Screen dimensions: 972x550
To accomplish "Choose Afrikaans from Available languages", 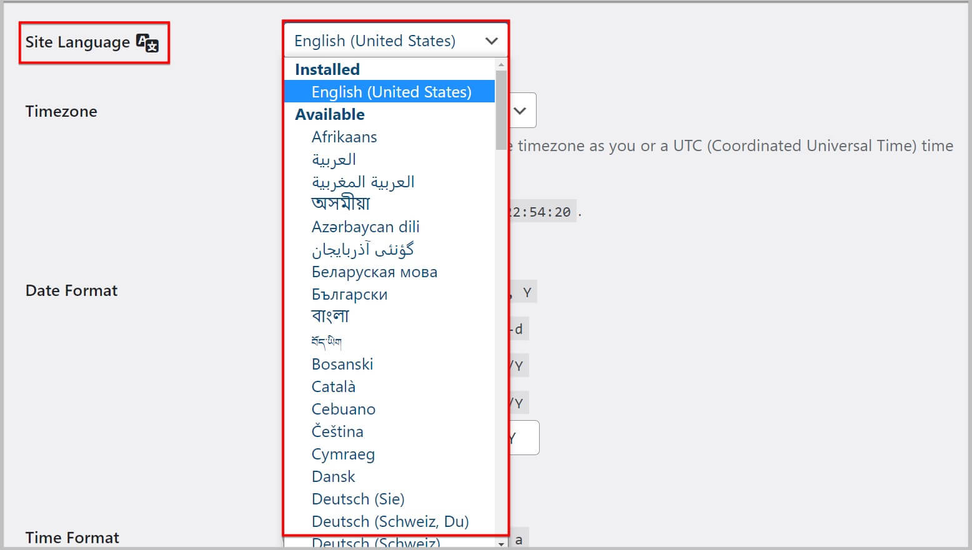I will 344,137.
